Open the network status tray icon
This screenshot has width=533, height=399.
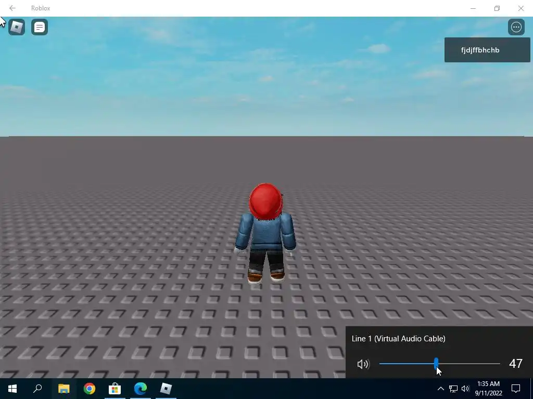coord(453,389)
